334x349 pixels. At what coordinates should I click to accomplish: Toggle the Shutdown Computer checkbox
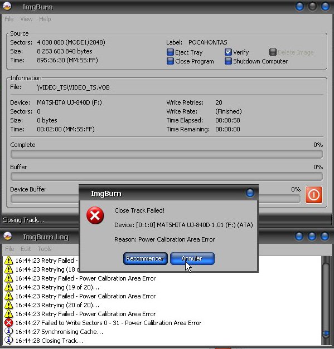[228, 61]
